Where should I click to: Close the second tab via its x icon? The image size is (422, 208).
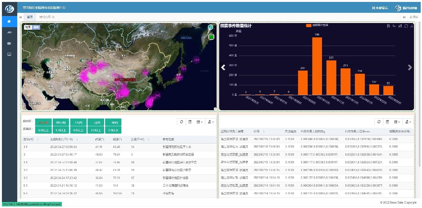click(53, 17)
